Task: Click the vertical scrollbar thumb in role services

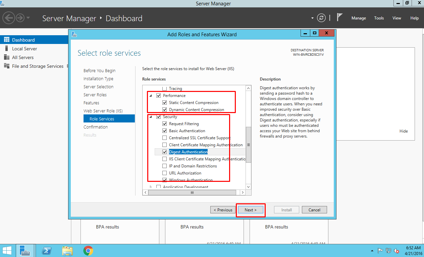Action: pos(249,145)
